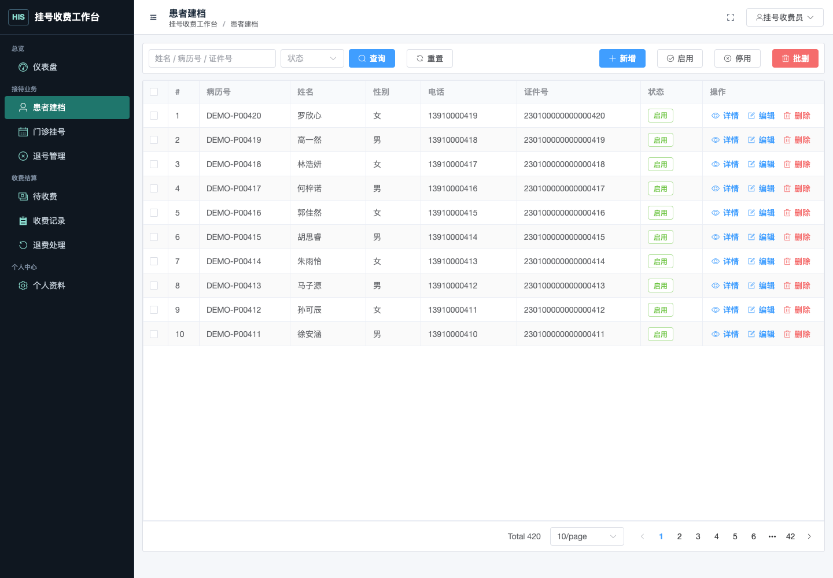Collapse sidebar with the hamburger menu icon
The width and height of the screenshot is (833, 578).
click(153, 17)
